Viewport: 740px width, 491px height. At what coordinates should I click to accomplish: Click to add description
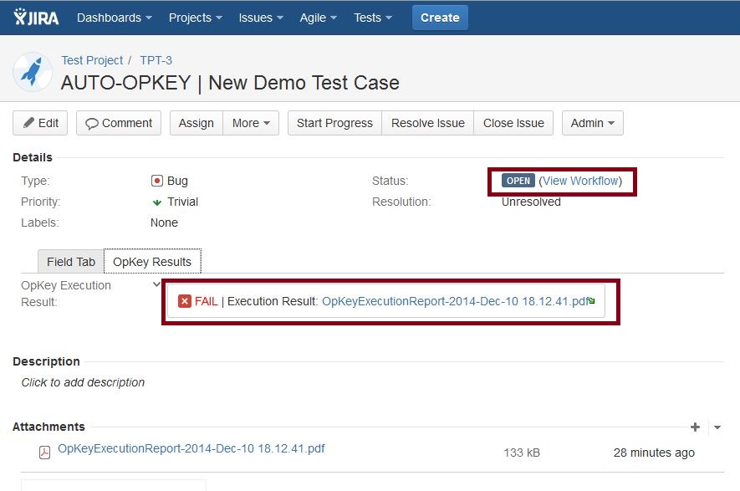click(83, 382)
